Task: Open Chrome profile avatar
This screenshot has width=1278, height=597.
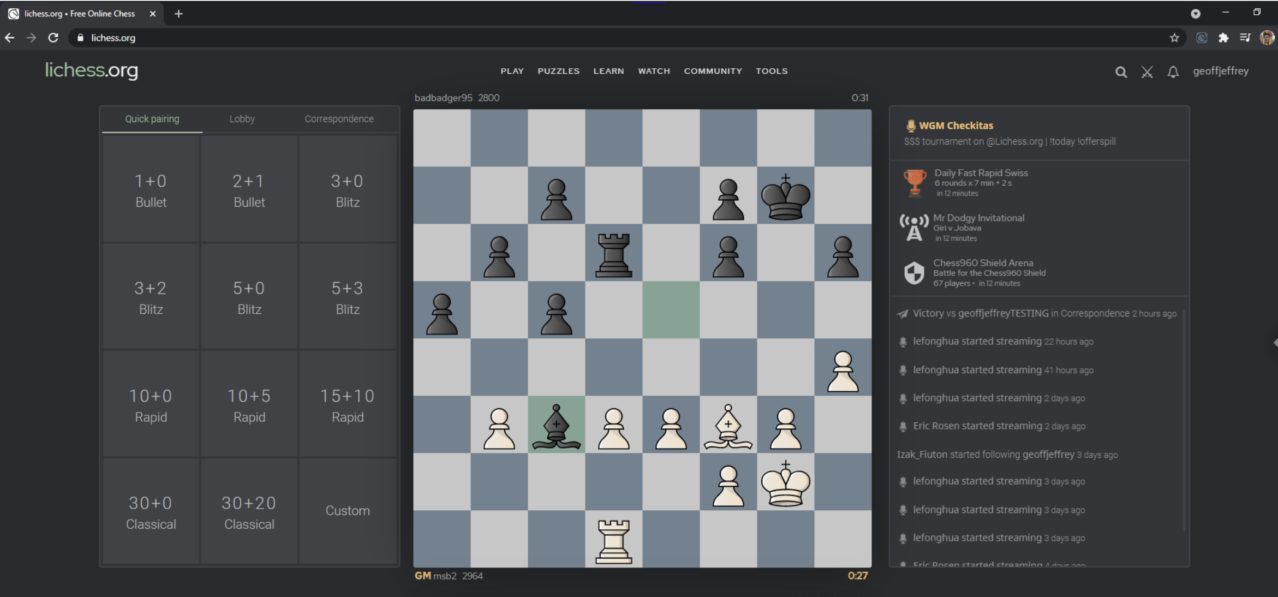Action: [1267, 38]
